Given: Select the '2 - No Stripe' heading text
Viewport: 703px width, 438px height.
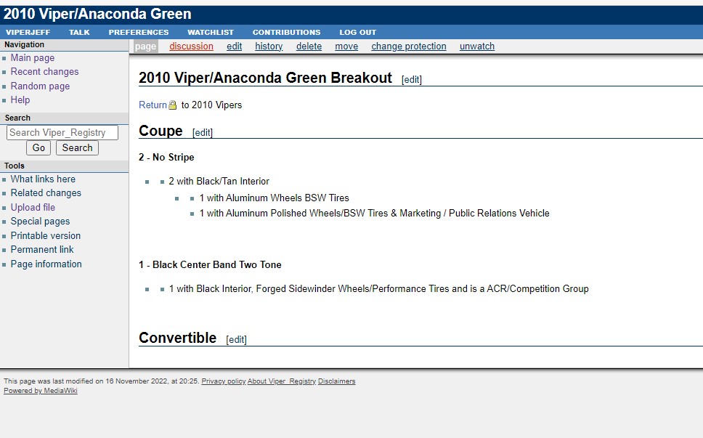Looking at the screenshot, I should coord(166,158).
